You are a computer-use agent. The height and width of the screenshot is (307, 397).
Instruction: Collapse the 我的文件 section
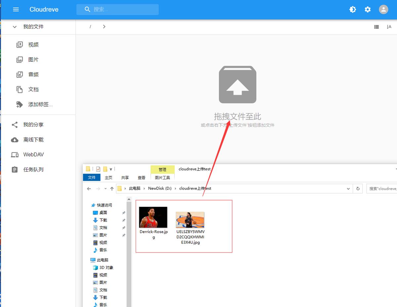(x=15, y=27)
